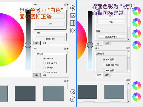143x107 pixels.
Task: Select RYB 空间 radio in default-theme window
Action: pos(104,70)
